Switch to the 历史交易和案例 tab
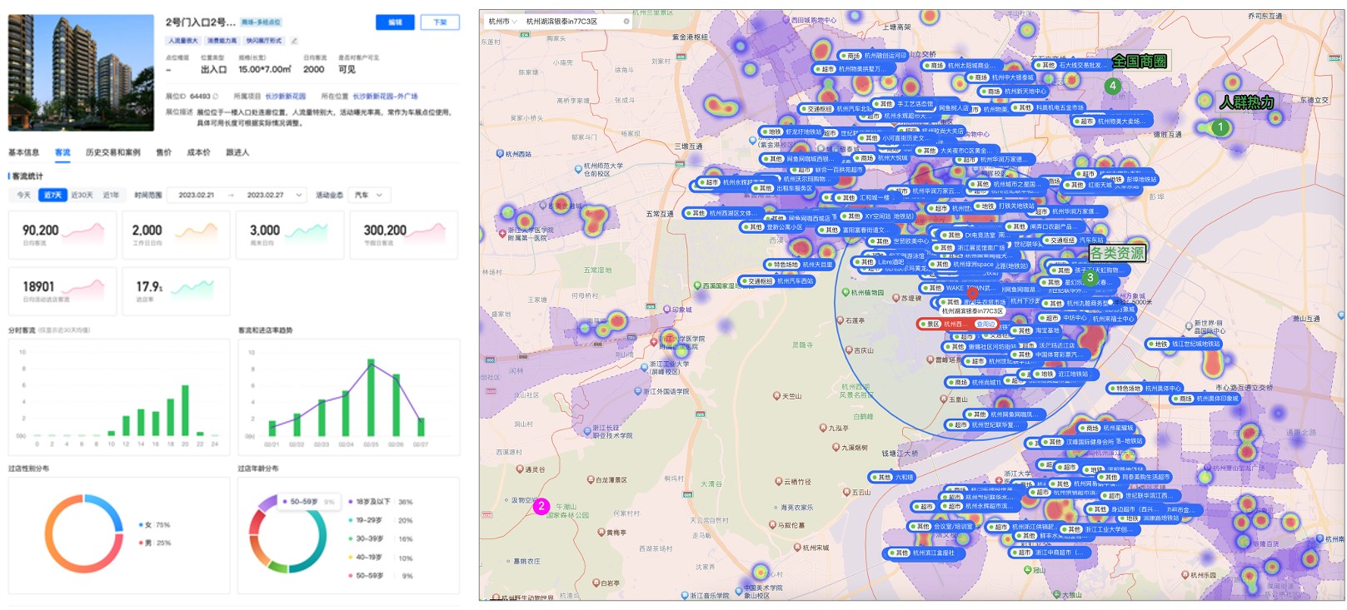Screen dimensions: 1347x610 [x=113, y=152]
